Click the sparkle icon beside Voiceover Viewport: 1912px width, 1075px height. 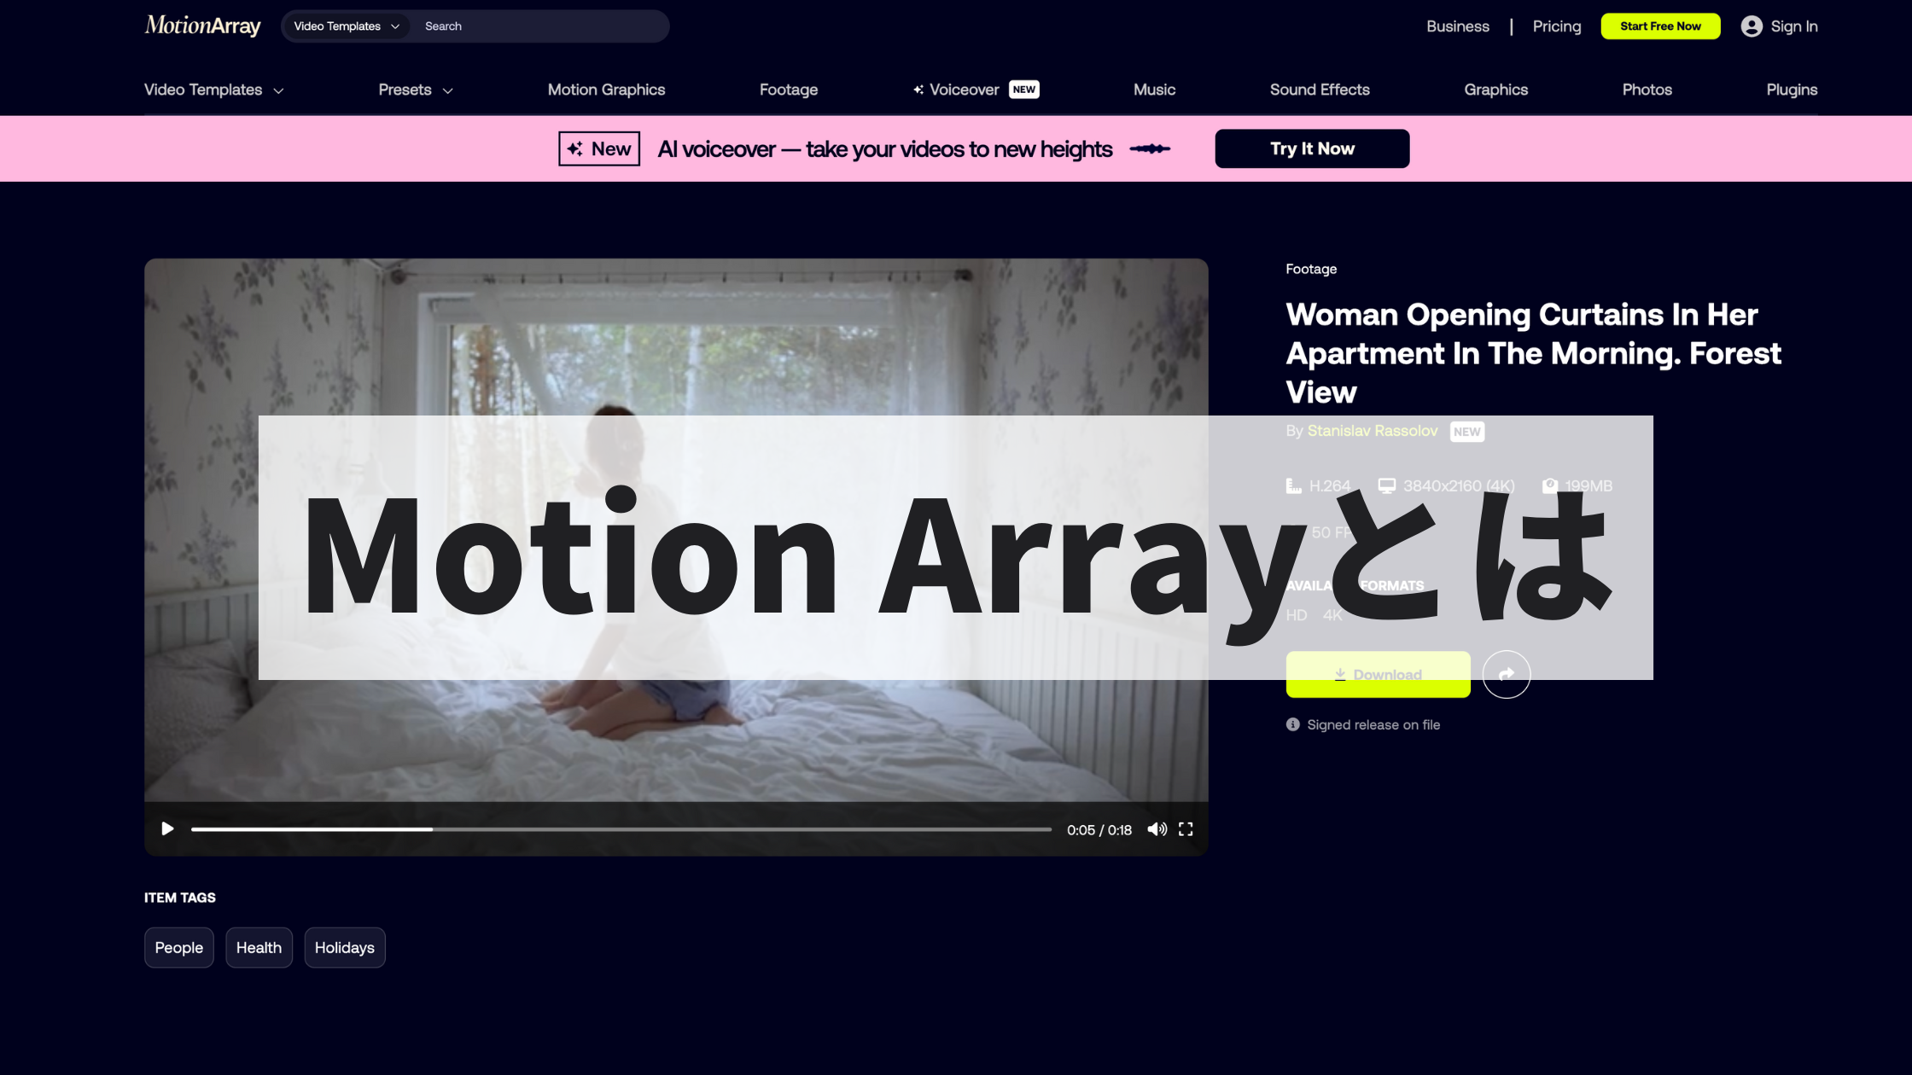click(918, 90)
